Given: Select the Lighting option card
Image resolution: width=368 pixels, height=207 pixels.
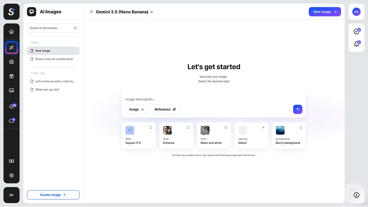Looking at the screenshot, I should (251, 136).
